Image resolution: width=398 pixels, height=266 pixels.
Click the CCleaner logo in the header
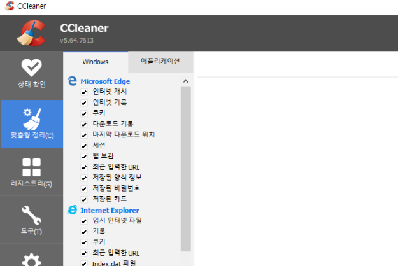click(31, 33)
